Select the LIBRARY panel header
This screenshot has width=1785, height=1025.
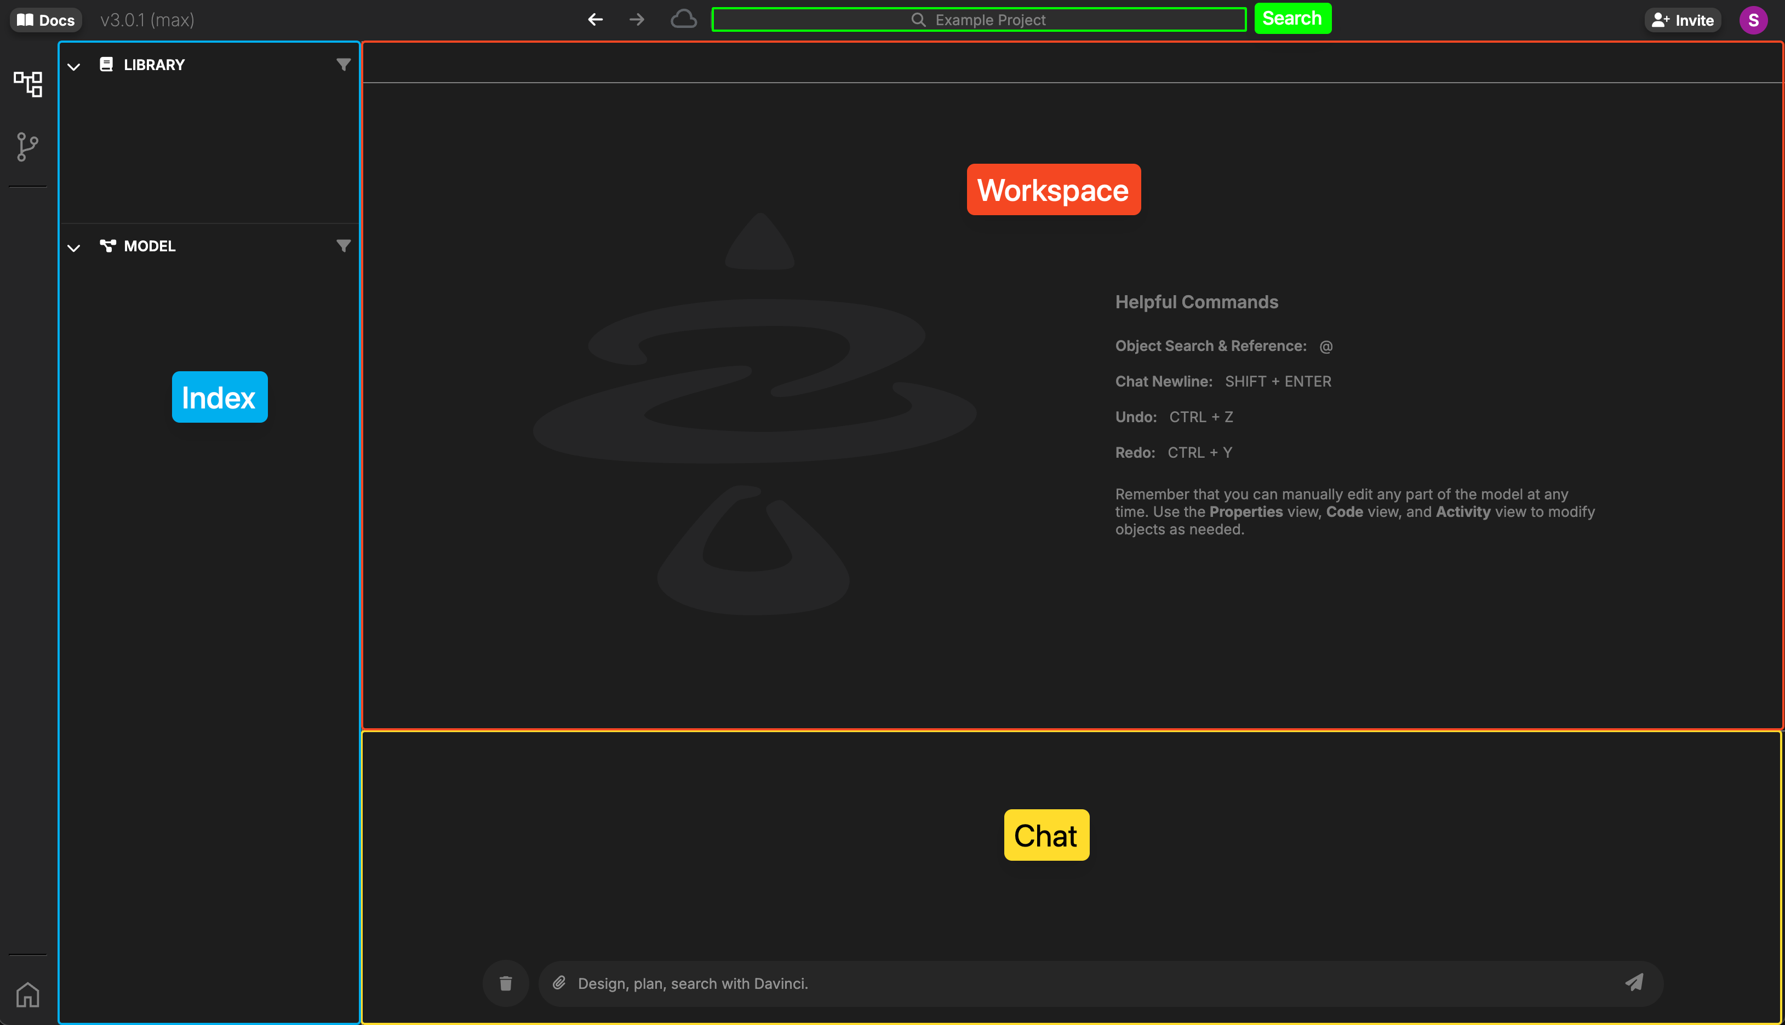click(155, 65)
